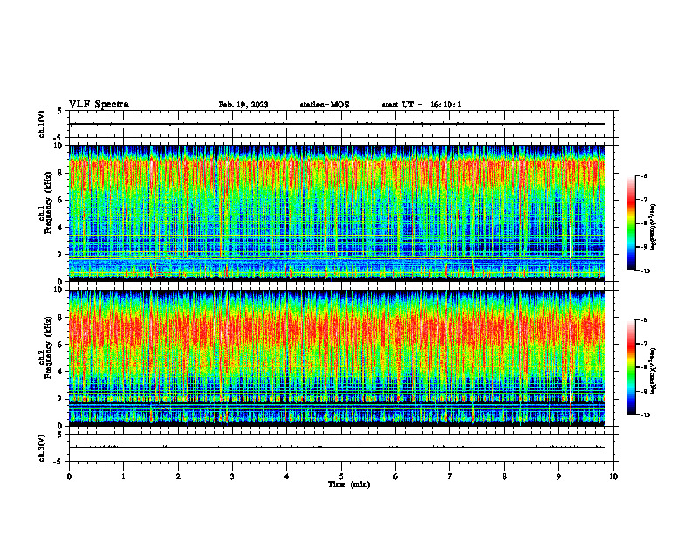691x534 pixels.
Task: Click the "ch.3(V)" waveform axis label
Action: [x=41, y=448]
